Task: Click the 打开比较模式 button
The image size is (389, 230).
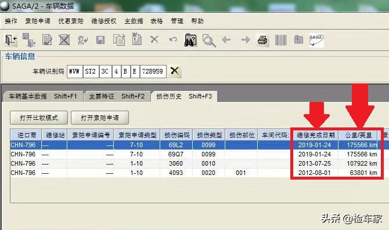Action: tap(39, 118)
